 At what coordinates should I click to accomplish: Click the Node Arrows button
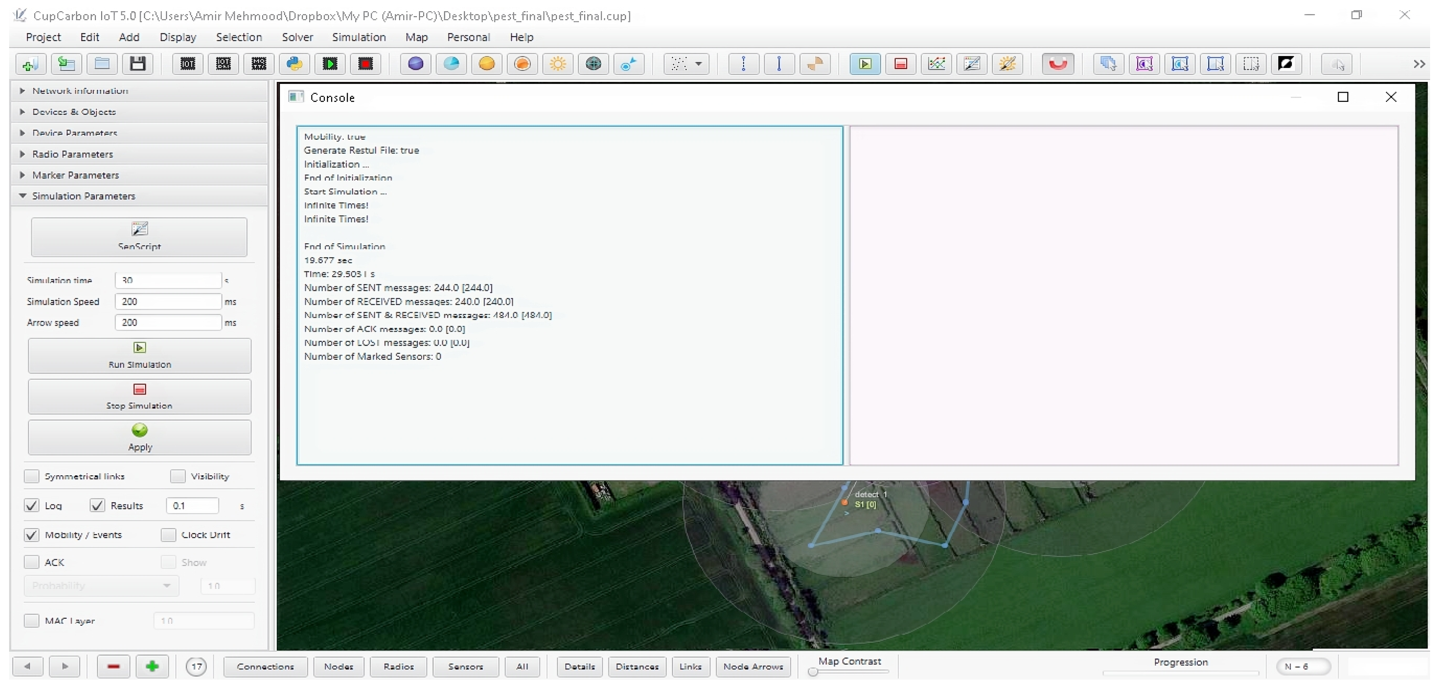(752, 666)
